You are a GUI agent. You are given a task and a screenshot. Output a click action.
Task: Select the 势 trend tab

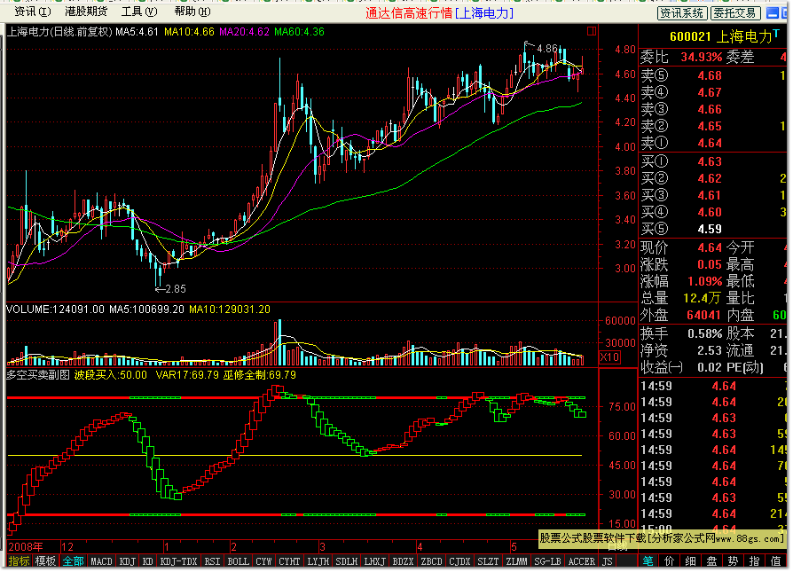click(733, 560)
